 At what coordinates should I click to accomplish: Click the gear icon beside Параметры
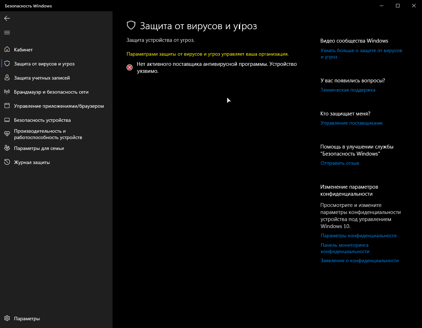click(7, 318)
